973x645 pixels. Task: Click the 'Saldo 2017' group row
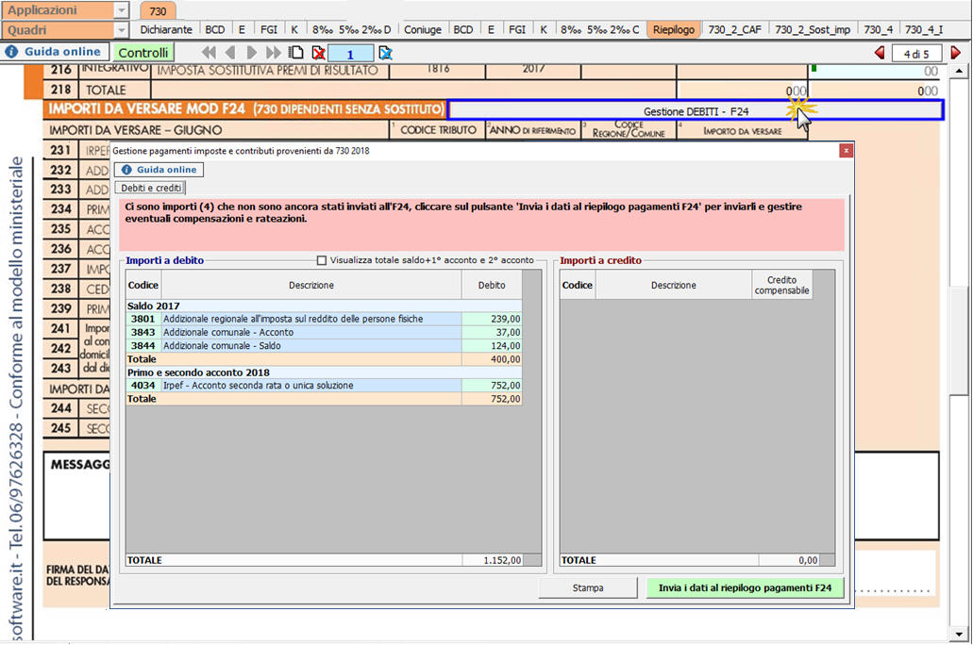(324, 306)
